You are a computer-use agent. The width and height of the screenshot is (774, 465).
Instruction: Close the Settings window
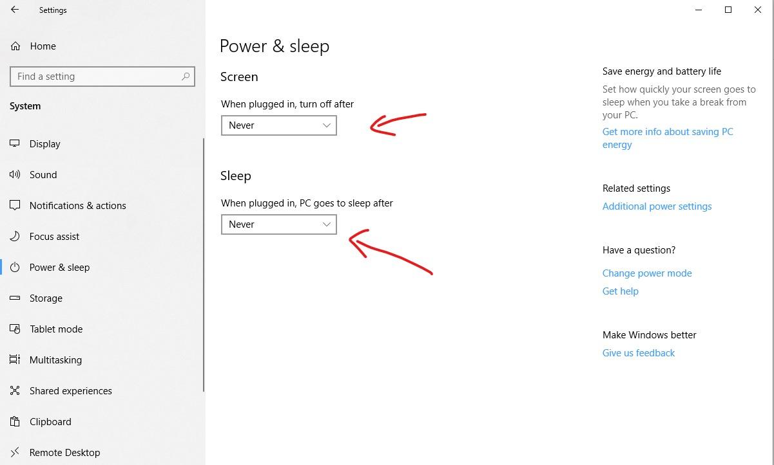758,10
